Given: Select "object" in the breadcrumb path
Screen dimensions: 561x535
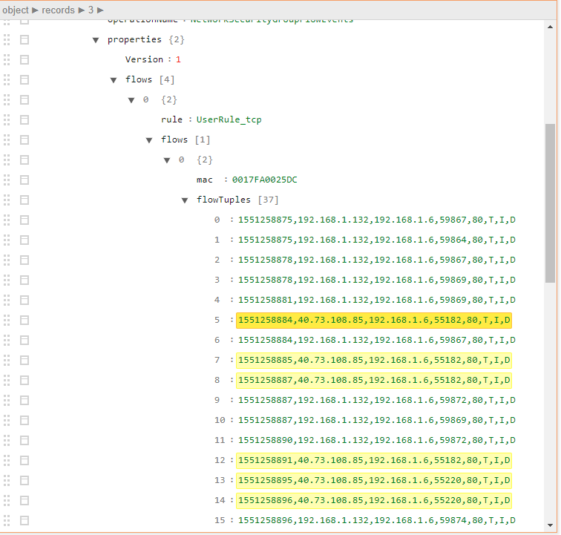Looking at the screenshot, I should pos(15,10).
